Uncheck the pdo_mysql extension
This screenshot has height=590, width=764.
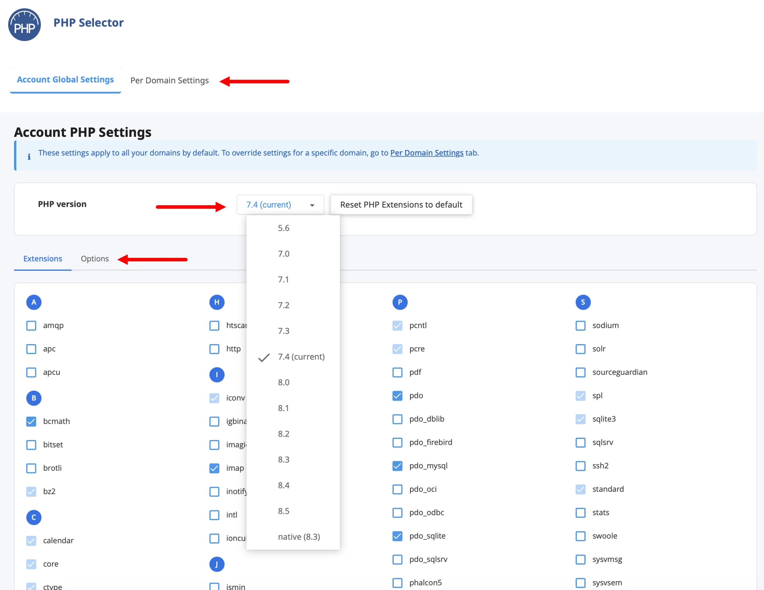[398, 466]
